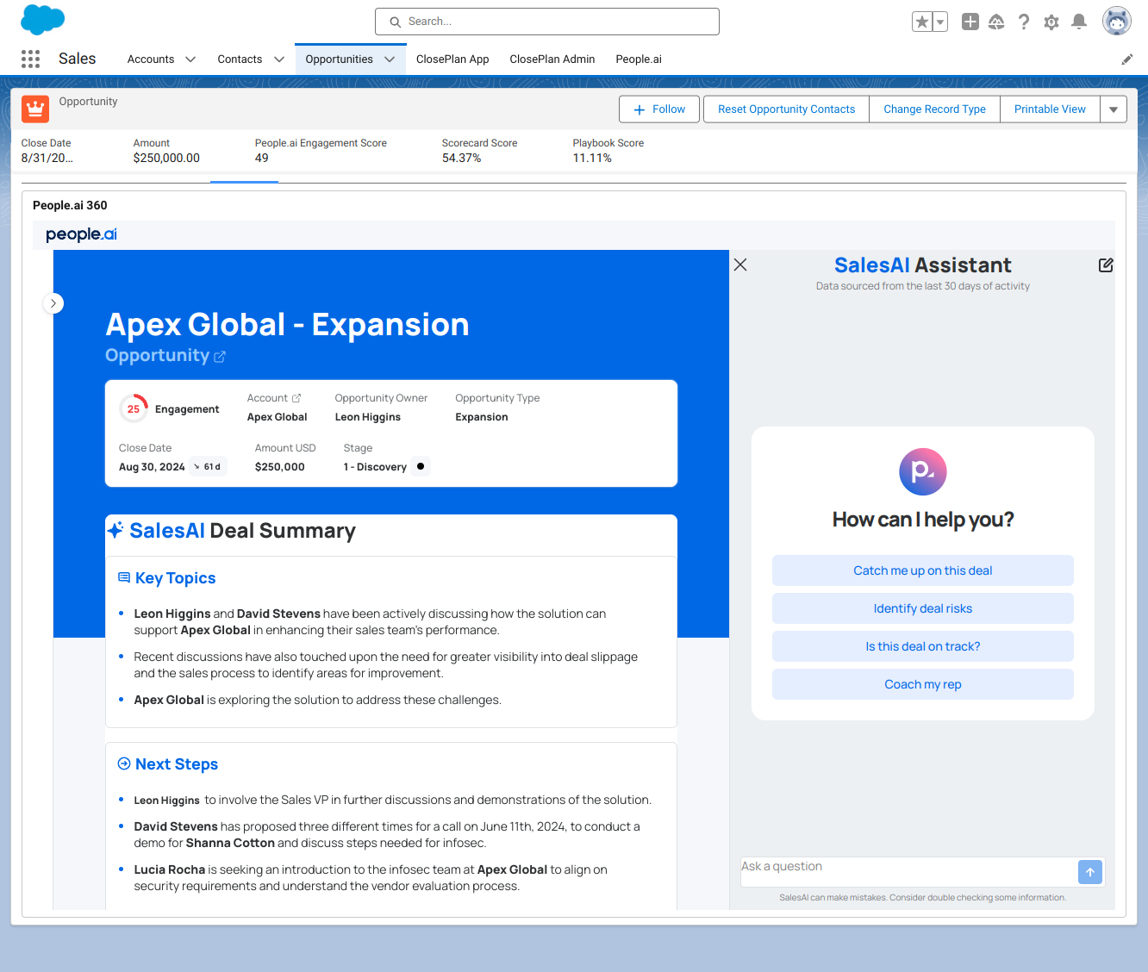The width and height of the screenshot is (1148, 972).
Task: Click the People.ai assistant round logo
Action: tap(923, 471)
